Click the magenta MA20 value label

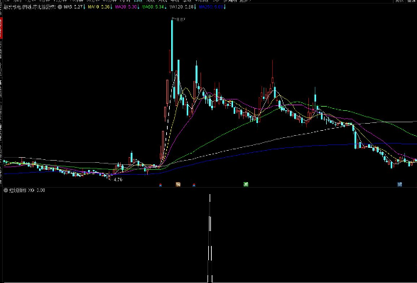(x=126, y=7)
